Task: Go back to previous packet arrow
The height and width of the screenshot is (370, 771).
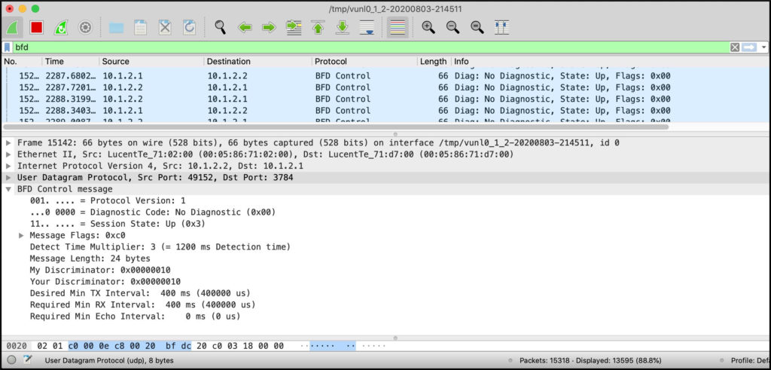Action: coord(244,27)
